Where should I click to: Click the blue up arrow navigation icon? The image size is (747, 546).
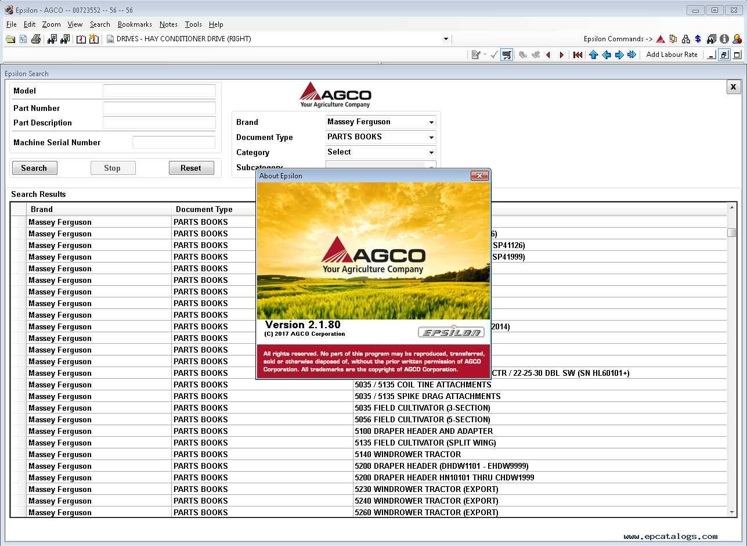pos(593,55)
